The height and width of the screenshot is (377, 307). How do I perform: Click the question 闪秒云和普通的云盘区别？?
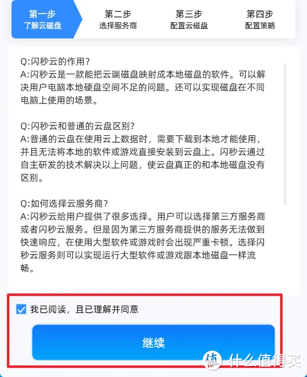77,125
